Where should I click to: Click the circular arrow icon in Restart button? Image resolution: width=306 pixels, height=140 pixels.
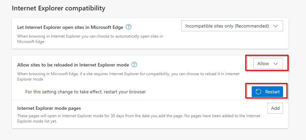pos(259,92)
